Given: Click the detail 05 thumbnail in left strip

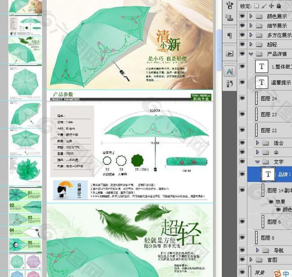Looking at the screenshot, I should click(25, 244).
